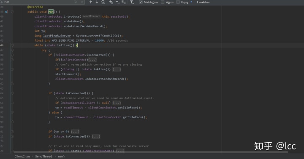
Task: Click the horizontal scrollbar at editor bottom
Action: click(x=151, y=152)
